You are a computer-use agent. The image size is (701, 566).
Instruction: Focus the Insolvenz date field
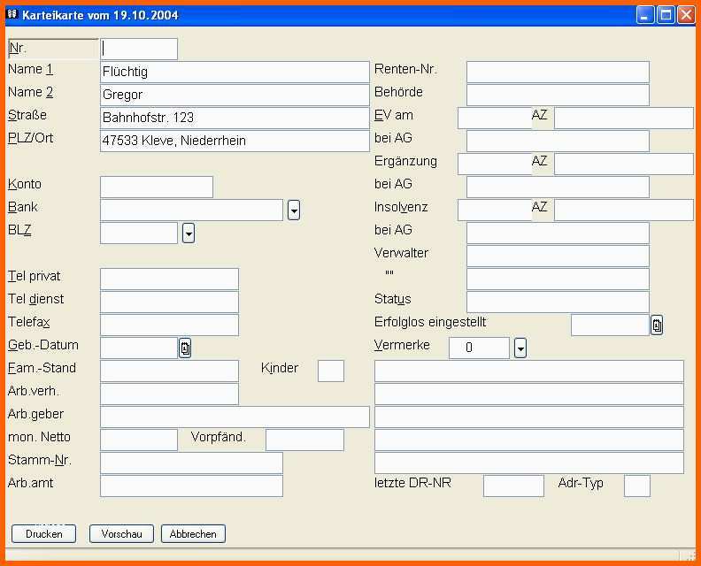coord(495,210)
